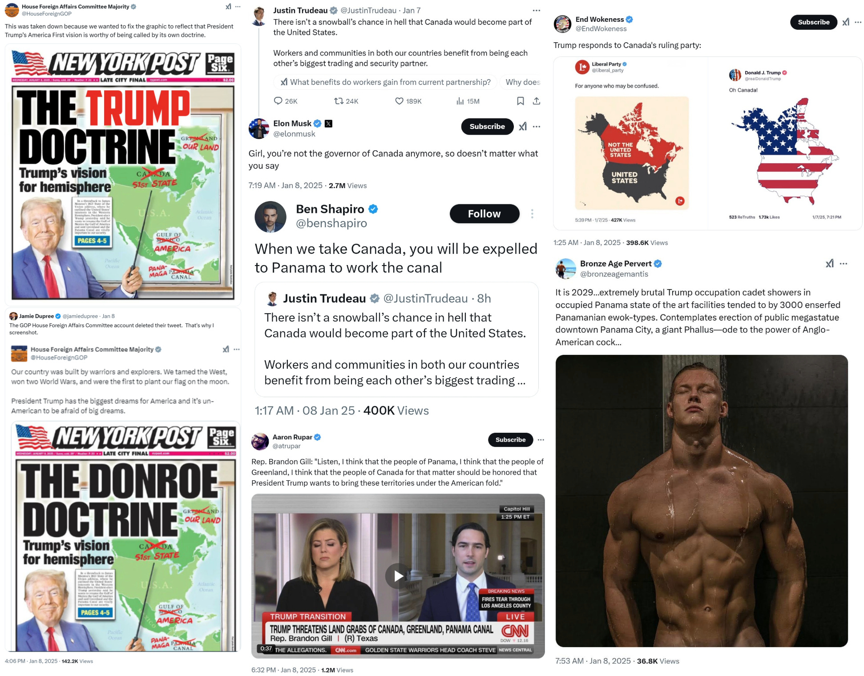Click Grok icon on Bronze Age Pervert post

[x=830, y=264]
